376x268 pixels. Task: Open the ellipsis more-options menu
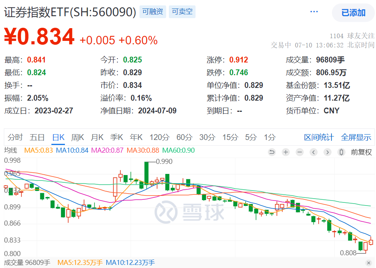tap(314, 11)
